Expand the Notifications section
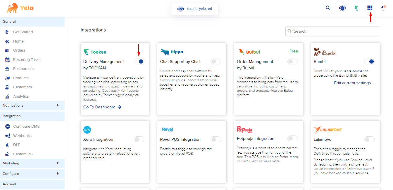Viewport: 393px width, 190px height. [x=58, y=105]
